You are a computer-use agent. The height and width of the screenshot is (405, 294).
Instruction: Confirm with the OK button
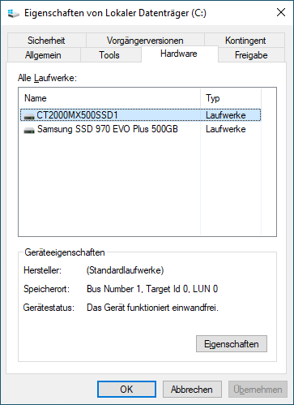coord(126,390)
